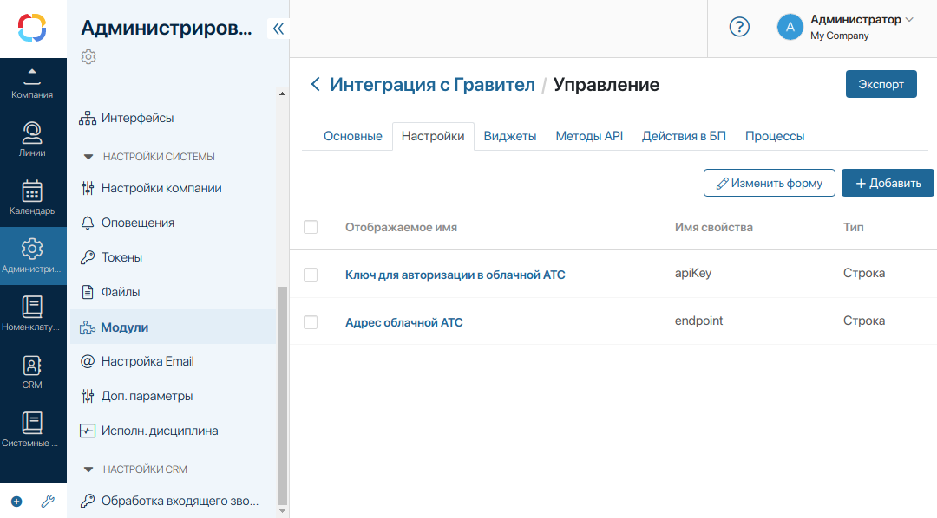Viewport: 937px width, 518px height.
Task: Click the sidebar scroll up arrow
Action: click(x=283, y=94)
